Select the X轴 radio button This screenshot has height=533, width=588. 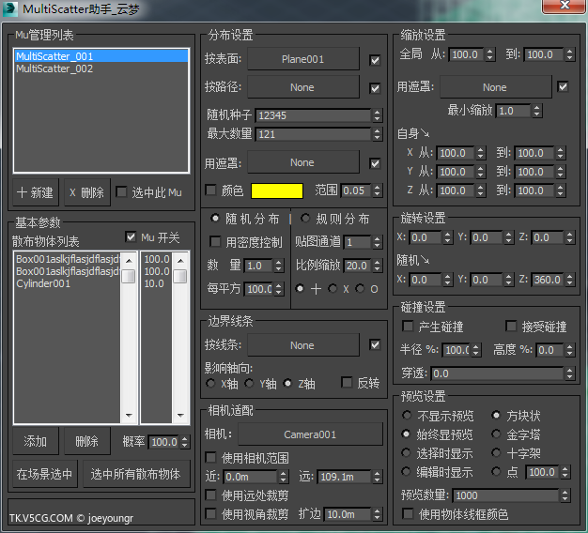(210, 383)
